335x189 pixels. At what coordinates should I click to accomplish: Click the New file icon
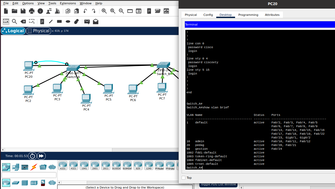click(x=6, y=11)
